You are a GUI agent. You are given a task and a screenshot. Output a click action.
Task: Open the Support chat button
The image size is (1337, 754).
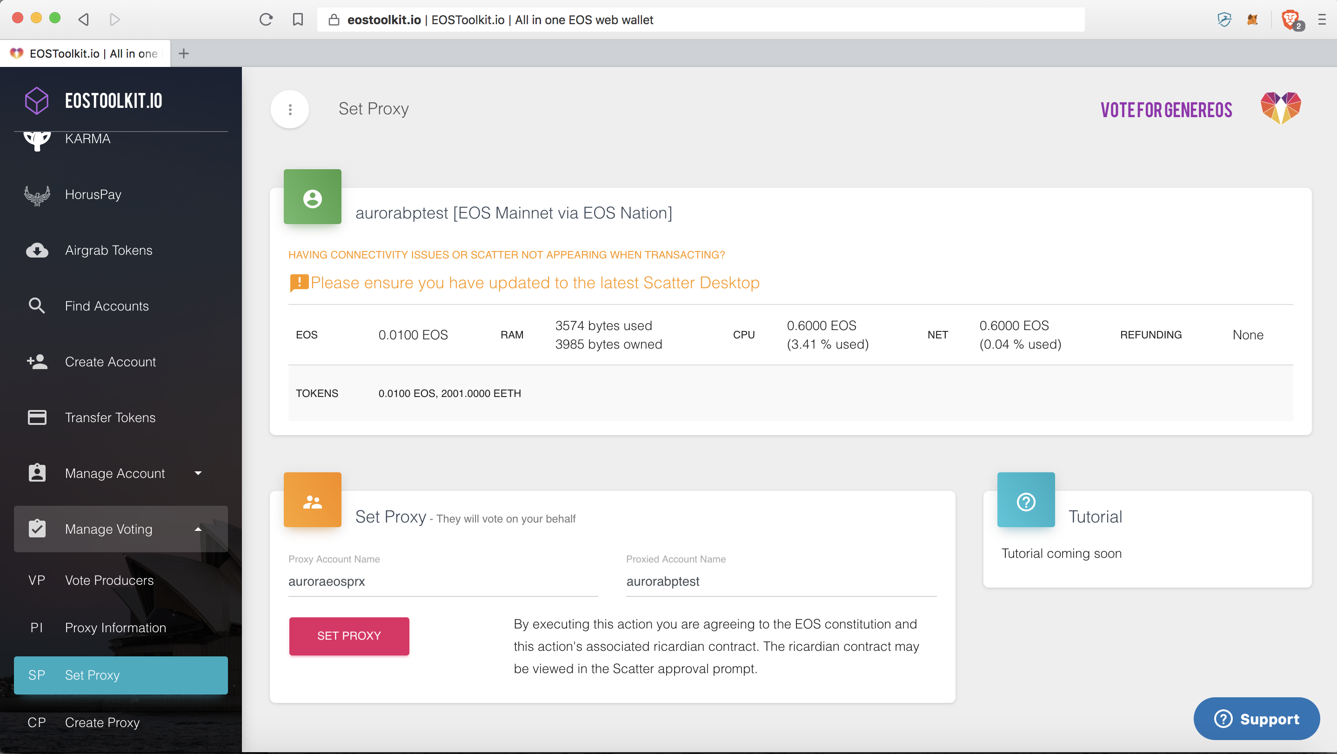(1257, 719)
